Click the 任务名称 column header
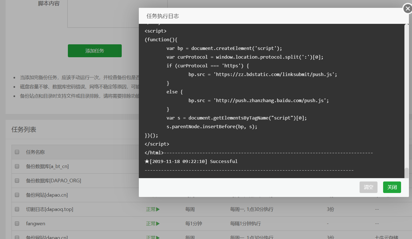 35,152
